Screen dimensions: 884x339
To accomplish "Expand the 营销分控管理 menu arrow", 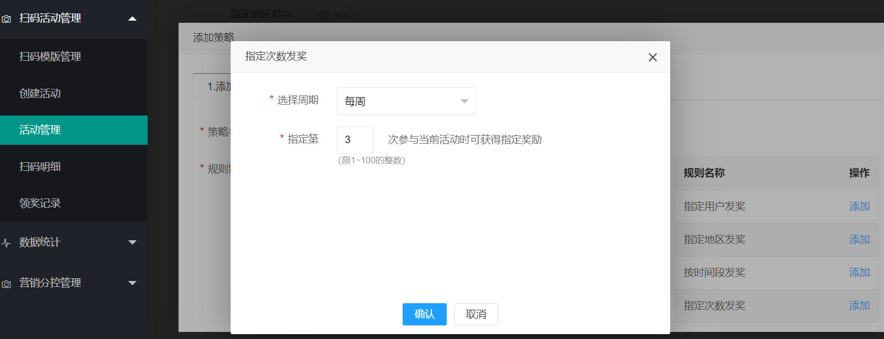I will (132, 283).
